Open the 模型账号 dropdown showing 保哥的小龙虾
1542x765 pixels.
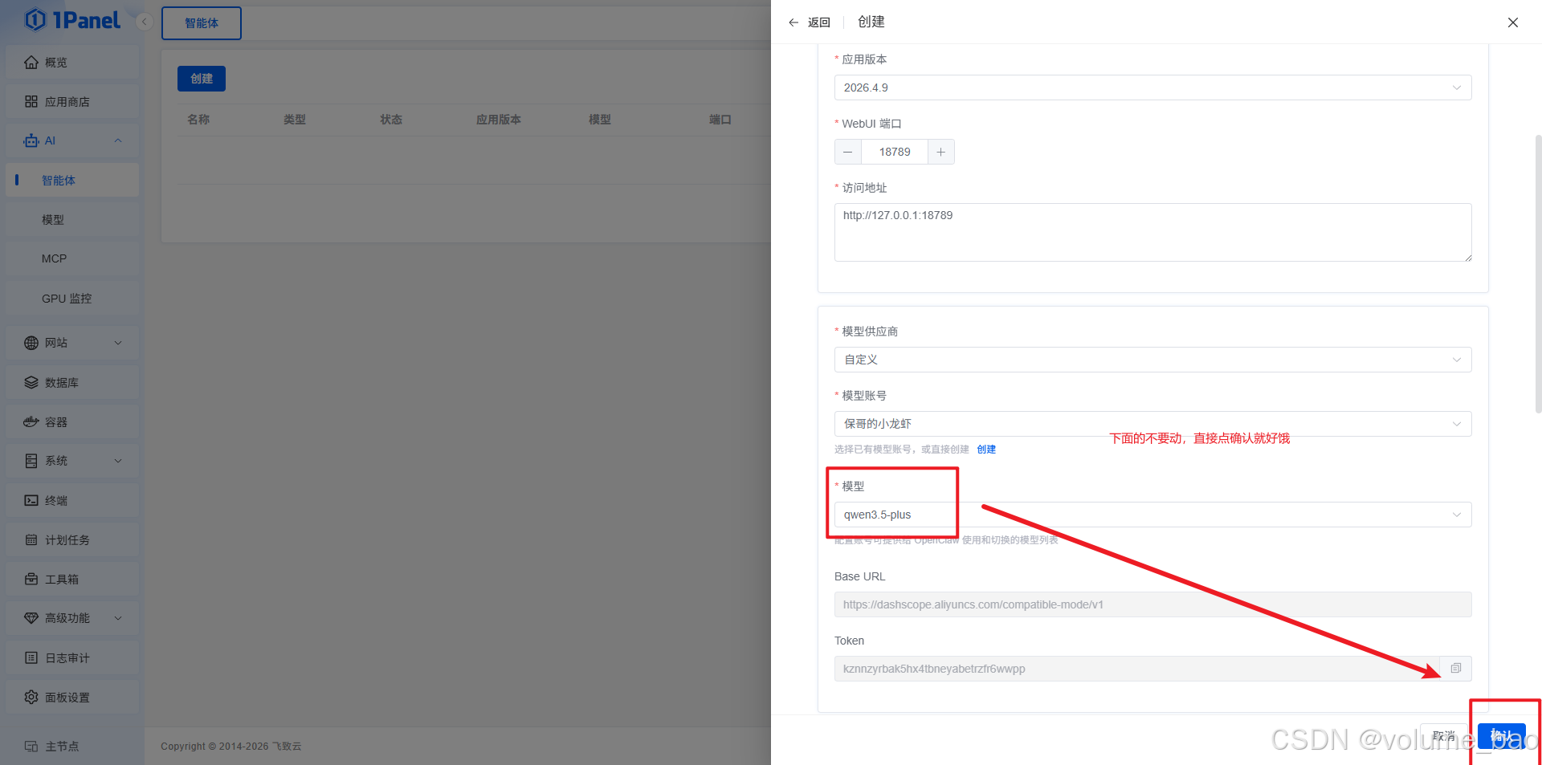(x=1152, y=424)
